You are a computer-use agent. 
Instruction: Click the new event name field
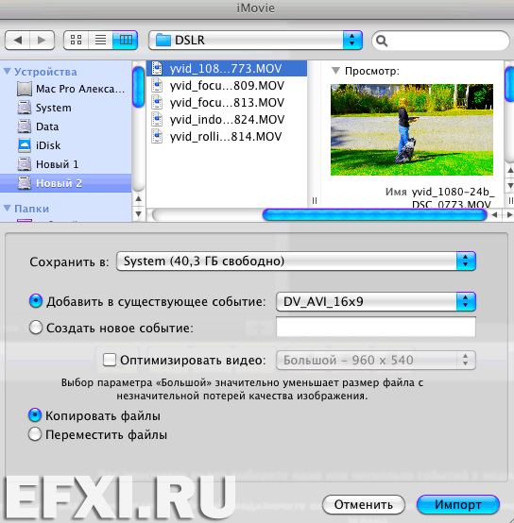[x=376, y=327]
